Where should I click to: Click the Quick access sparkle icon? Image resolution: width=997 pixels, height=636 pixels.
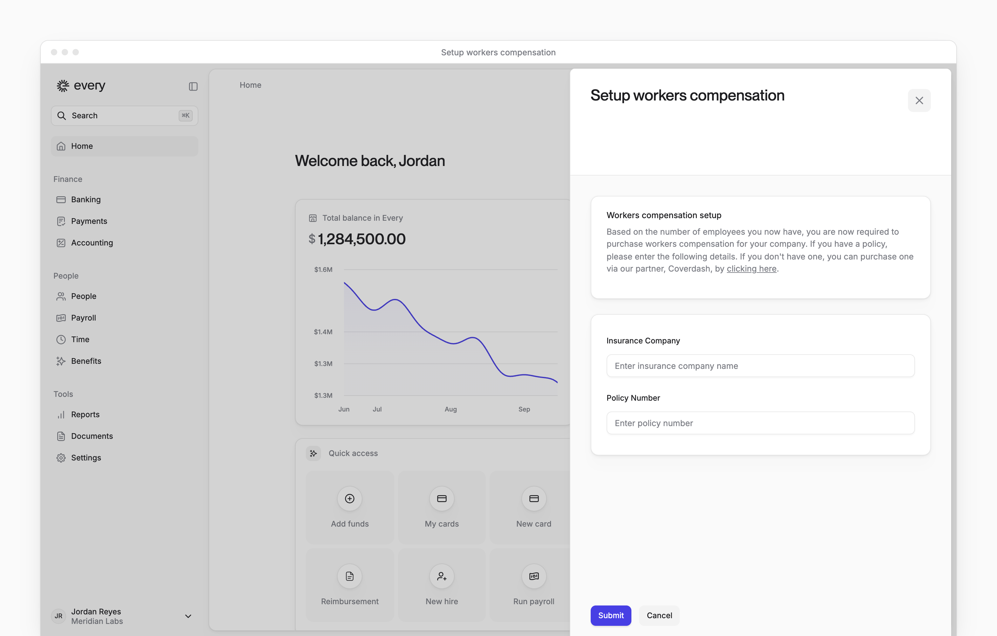313,453
